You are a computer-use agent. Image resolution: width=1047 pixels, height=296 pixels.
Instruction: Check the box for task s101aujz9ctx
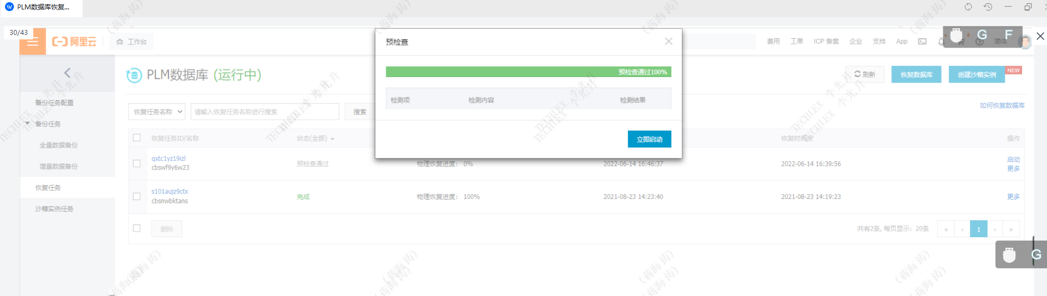tap(137, 196)
